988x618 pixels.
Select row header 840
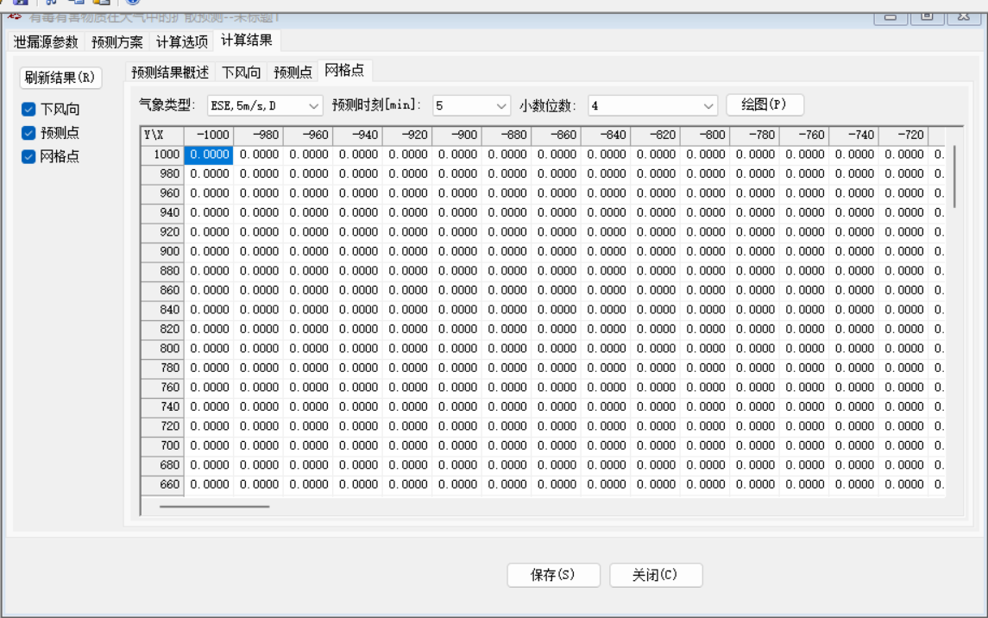162,310
